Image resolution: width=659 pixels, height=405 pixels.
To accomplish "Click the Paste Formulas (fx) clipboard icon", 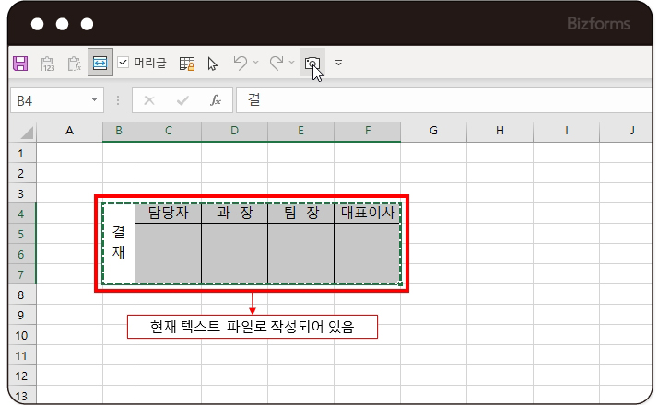I will pyautogui.click(x=74, y=64).
